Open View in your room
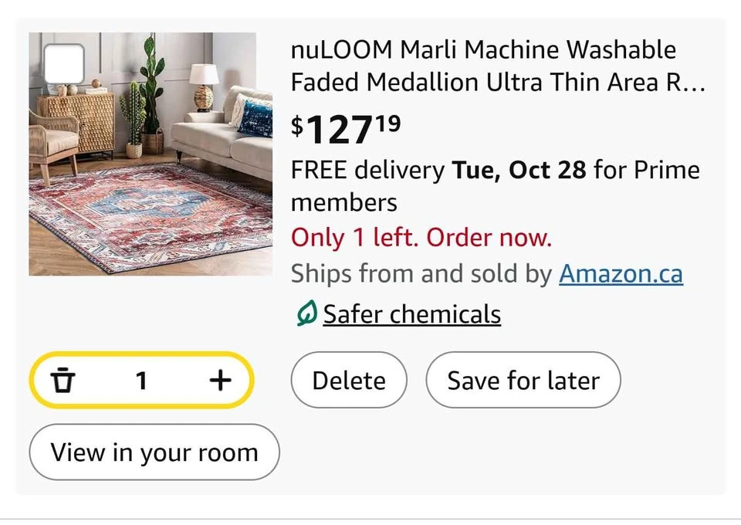The width and height of the screenshot is (741, 525). pyautogui.click(x=154, y=452)
